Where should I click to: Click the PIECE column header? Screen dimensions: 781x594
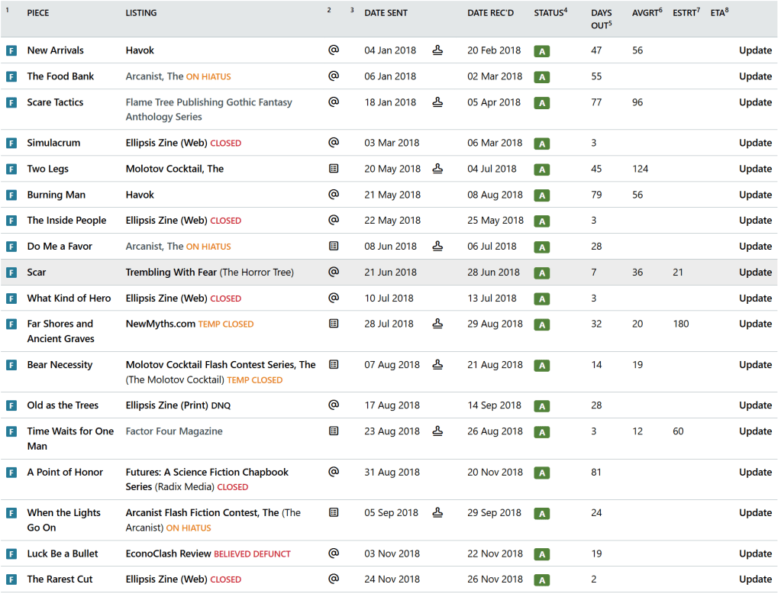38,13
